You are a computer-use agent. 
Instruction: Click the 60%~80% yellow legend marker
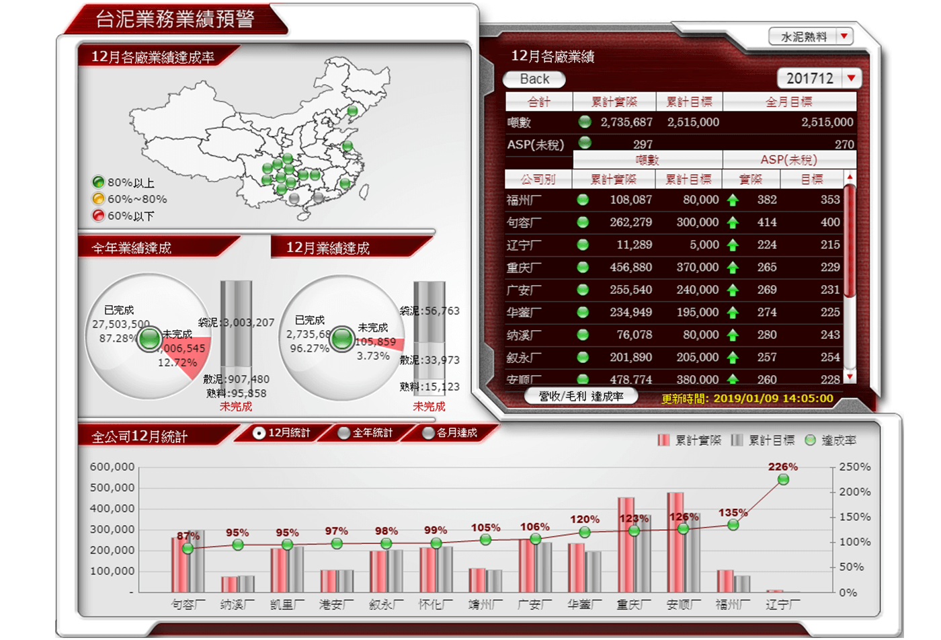coord(98,198)
